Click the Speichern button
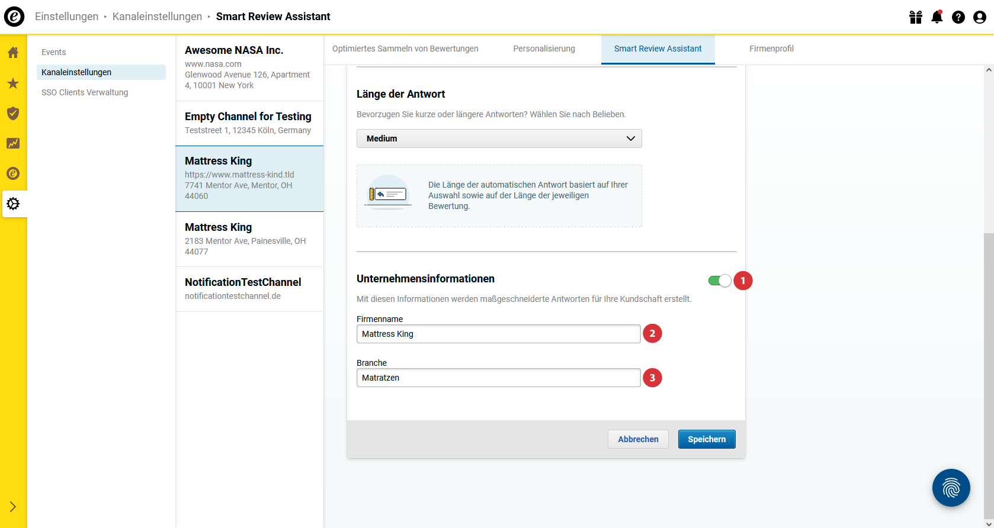994x528 pixels. 707,439
